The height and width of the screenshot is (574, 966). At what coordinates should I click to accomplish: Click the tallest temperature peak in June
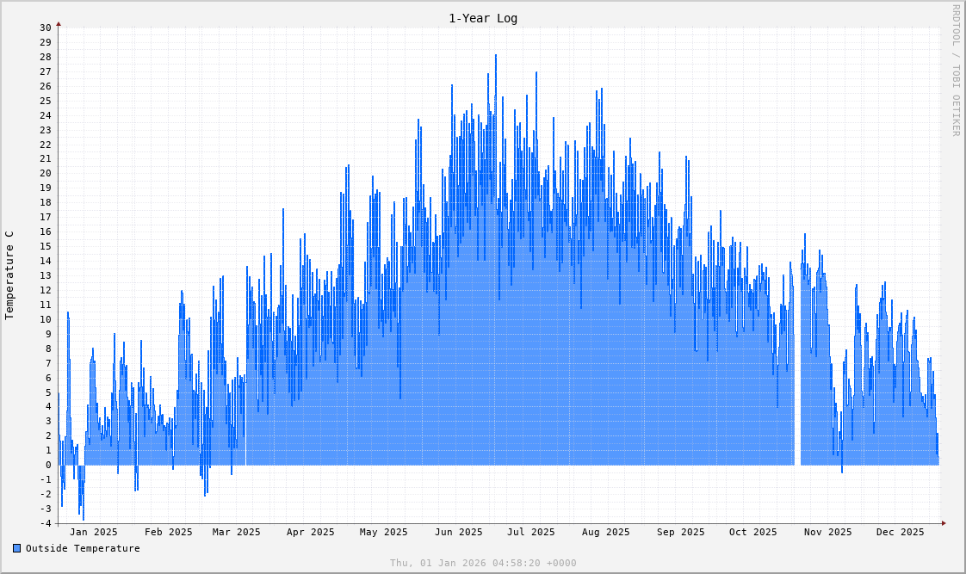pos(496,57)
